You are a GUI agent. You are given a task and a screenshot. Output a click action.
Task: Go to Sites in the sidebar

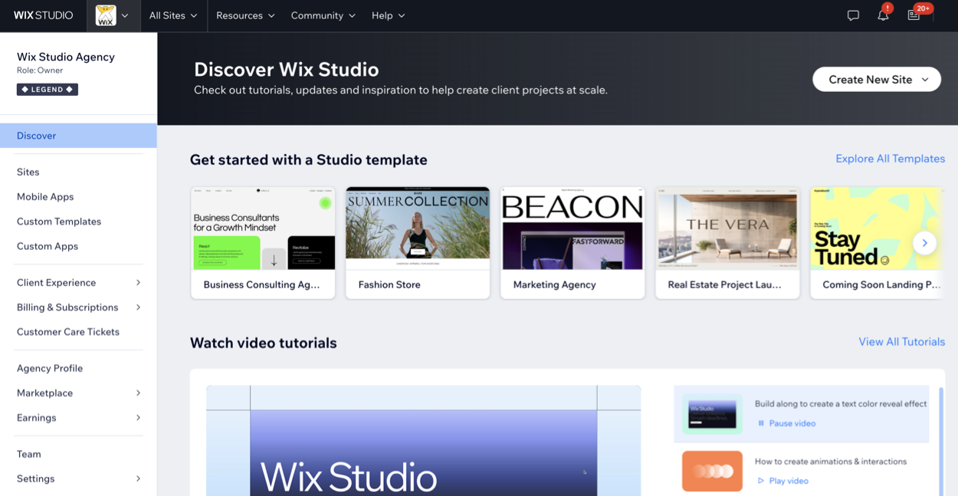(28, 172)
